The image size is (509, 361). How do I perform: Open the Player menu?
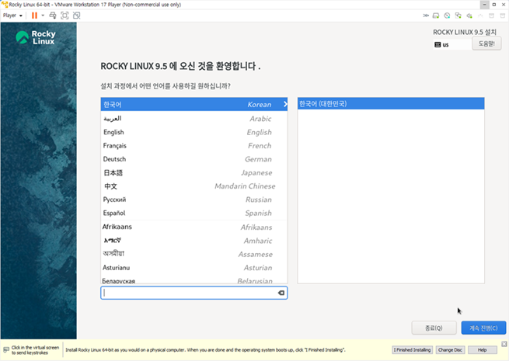[12, 16]
